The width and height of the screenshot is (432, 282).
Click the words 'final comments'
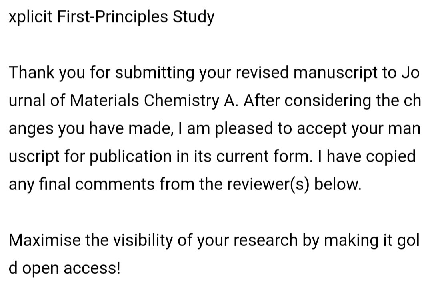[x=87, y=184]
